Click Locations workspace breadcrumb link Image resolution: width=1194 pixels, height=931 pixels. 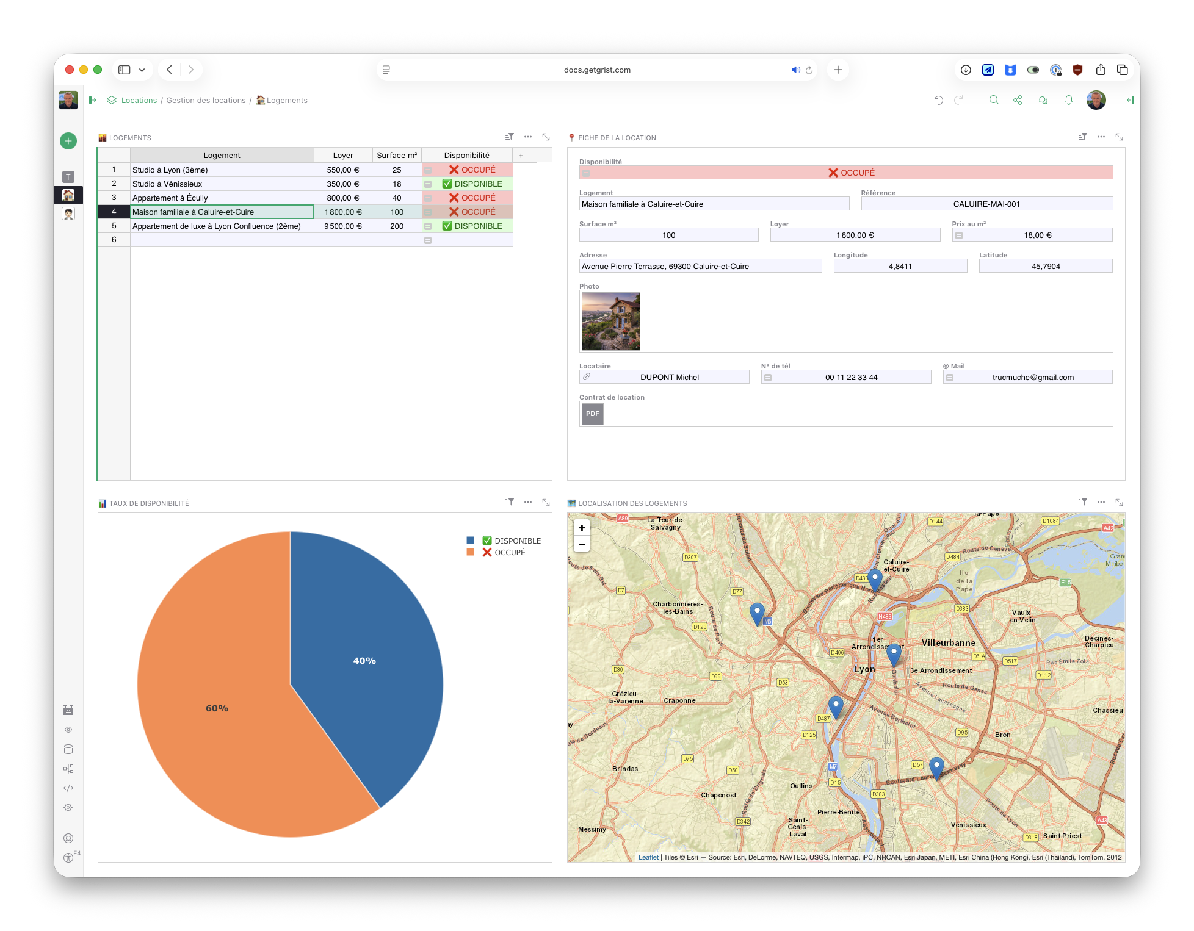point(139,101)
